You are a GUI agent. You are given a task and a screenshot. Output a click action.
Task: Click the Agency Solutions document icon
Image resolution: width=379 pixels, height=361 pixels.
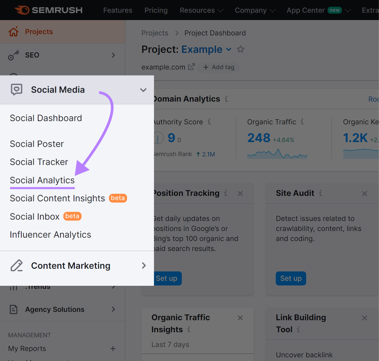(13, 309)
